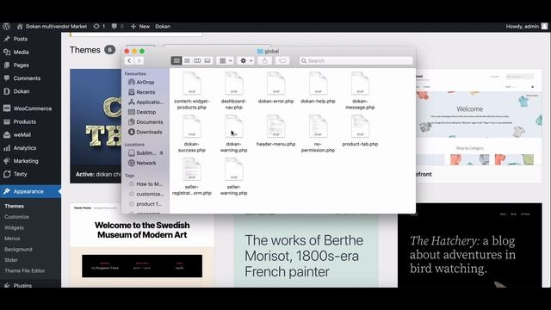Switch Finder to list view
The image size is (551, 310).
(x=187, y=61)
